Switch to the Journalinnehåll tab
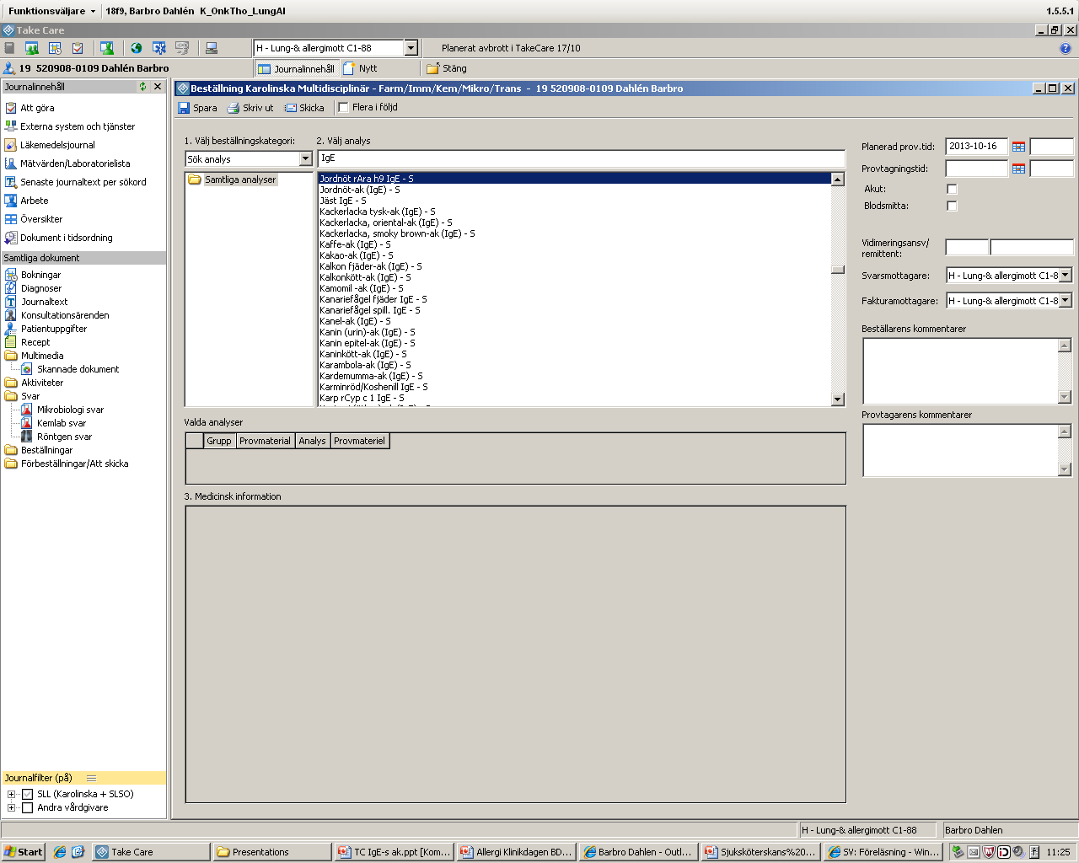The width and height of the screenshot is (1079, 863). click(x=296, y=68)
